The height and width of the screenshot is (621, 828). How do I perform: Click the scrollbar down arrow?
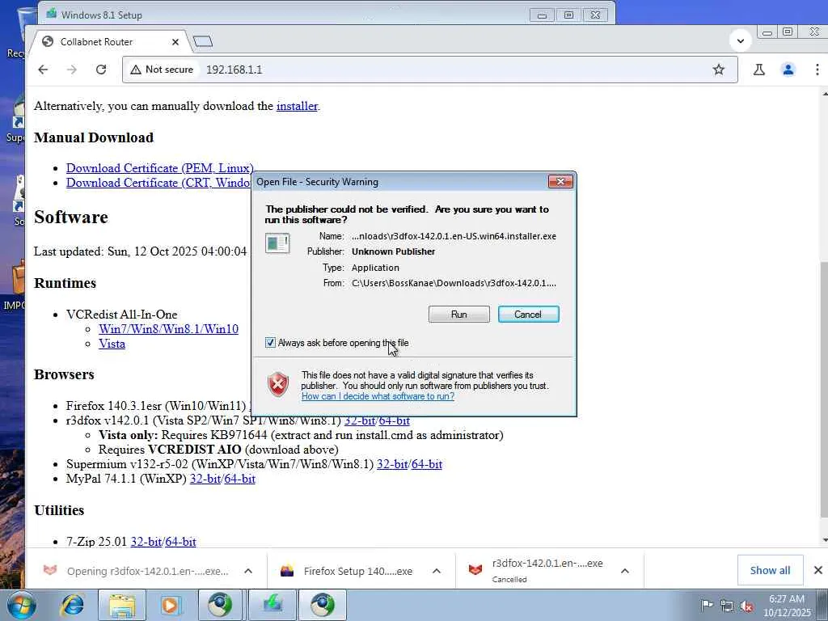tap(824, 540)
